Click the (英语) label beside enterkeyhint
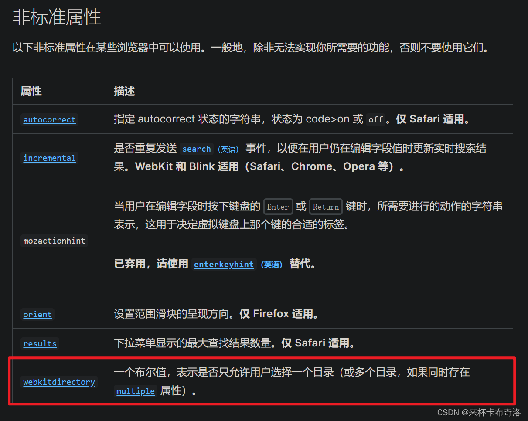The image size is (528, 421). 272,265
